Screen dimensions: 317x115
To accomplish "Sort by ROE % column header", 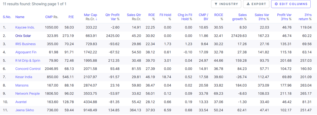I will [151, 17].
